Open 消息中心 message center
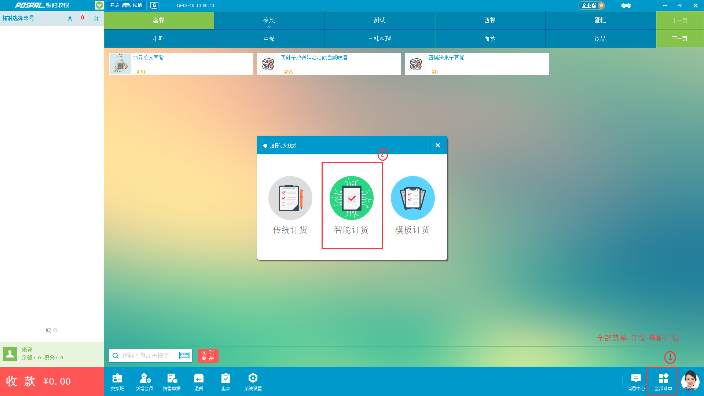This screenshot has width=704, height=396. pos(636,381)
